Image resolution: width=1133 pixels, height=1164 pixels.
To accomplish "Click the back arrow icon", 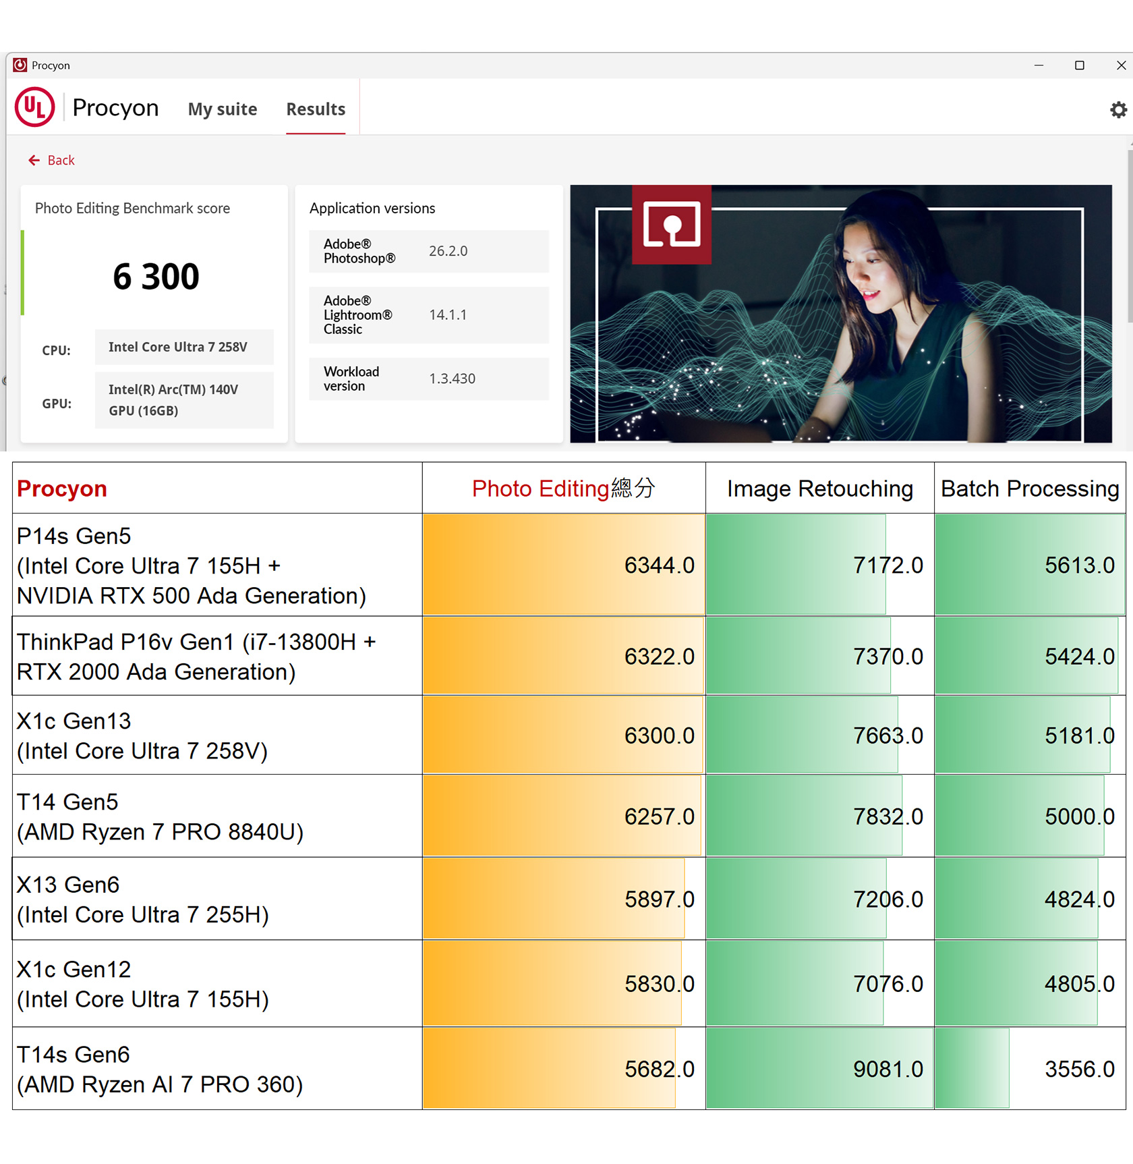I will coord(34,160).
